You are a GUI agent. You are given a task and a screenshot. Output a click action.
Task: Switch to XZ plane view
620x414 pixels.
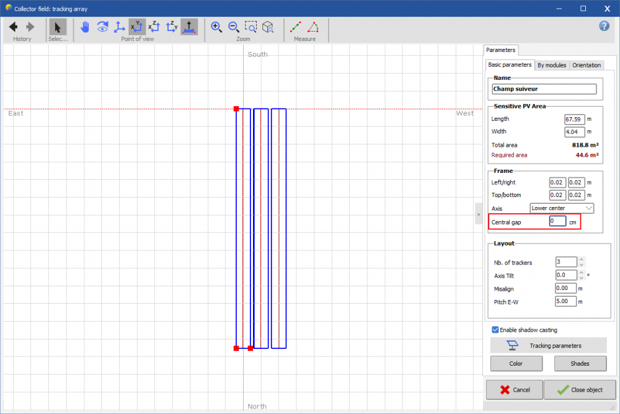pos(154,27)
